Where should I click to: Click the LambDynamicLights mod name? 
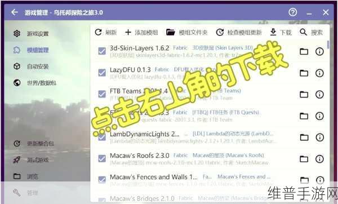pos(144,134)
